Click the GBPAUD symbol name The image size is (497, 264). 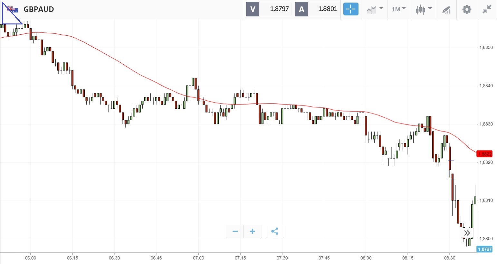pyautogui.click(x=39, y=9)
